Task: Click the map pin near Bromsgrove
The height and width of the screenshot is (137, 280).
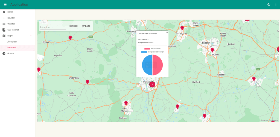Action: 182,28
